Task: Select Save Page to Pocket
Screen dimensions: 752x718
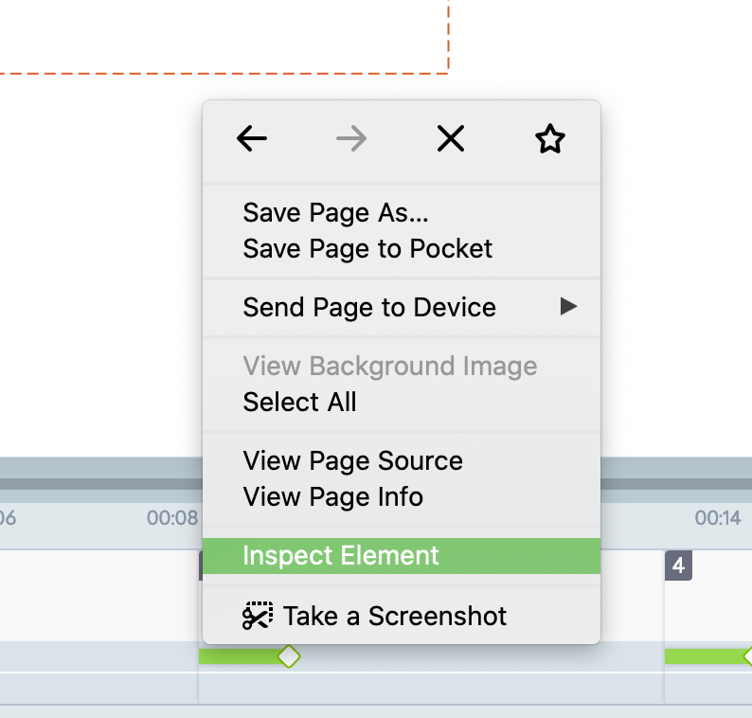Action: pos(367,249)
